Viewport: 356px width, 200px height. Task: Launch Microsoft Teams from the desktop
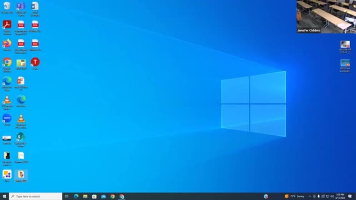pyautogui.click(x=21, y=6)
